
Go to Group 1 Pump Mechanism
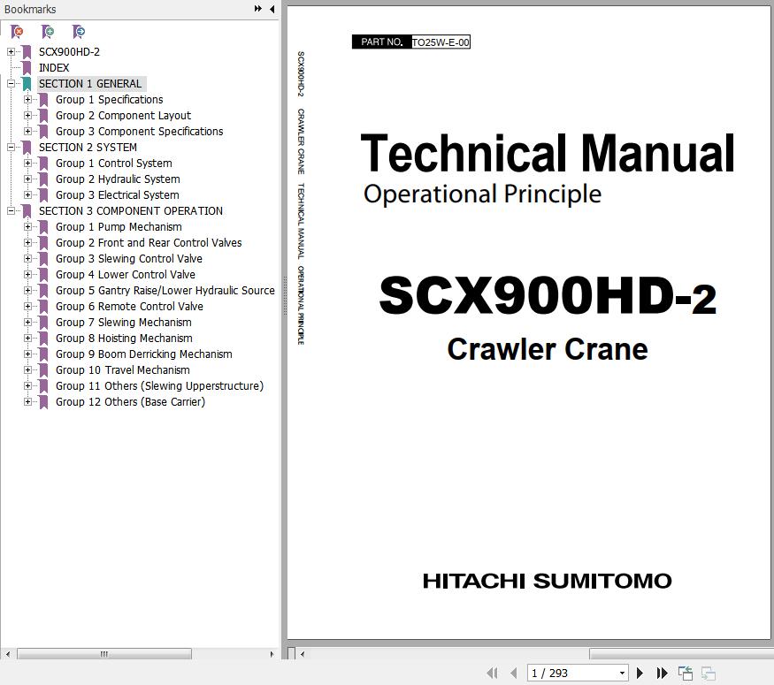tap(119, 227)
